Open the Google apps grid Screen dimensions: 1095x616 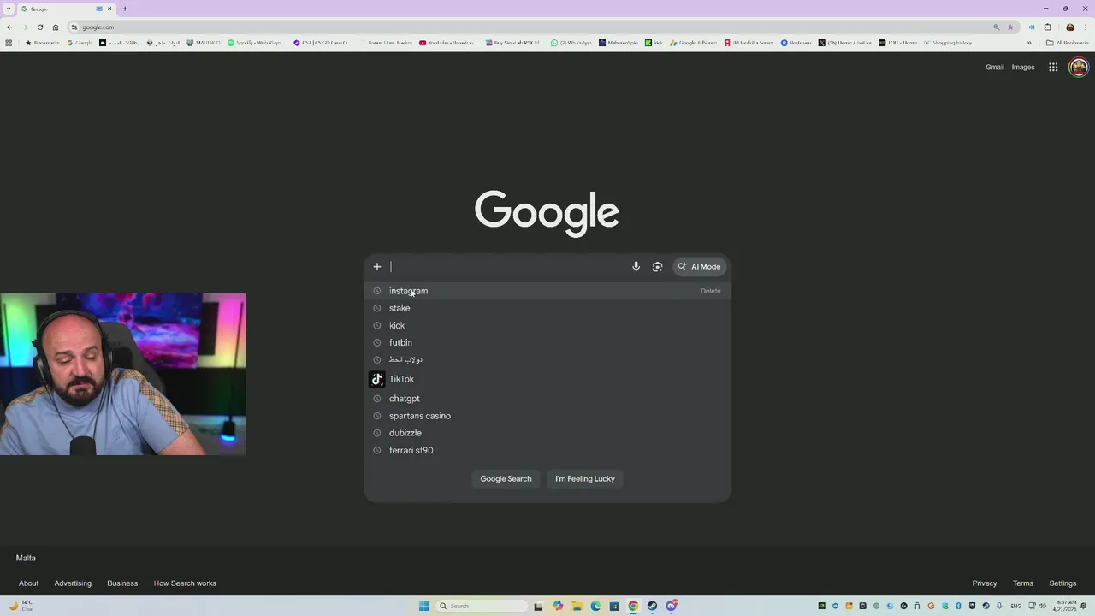point(1053,67)
